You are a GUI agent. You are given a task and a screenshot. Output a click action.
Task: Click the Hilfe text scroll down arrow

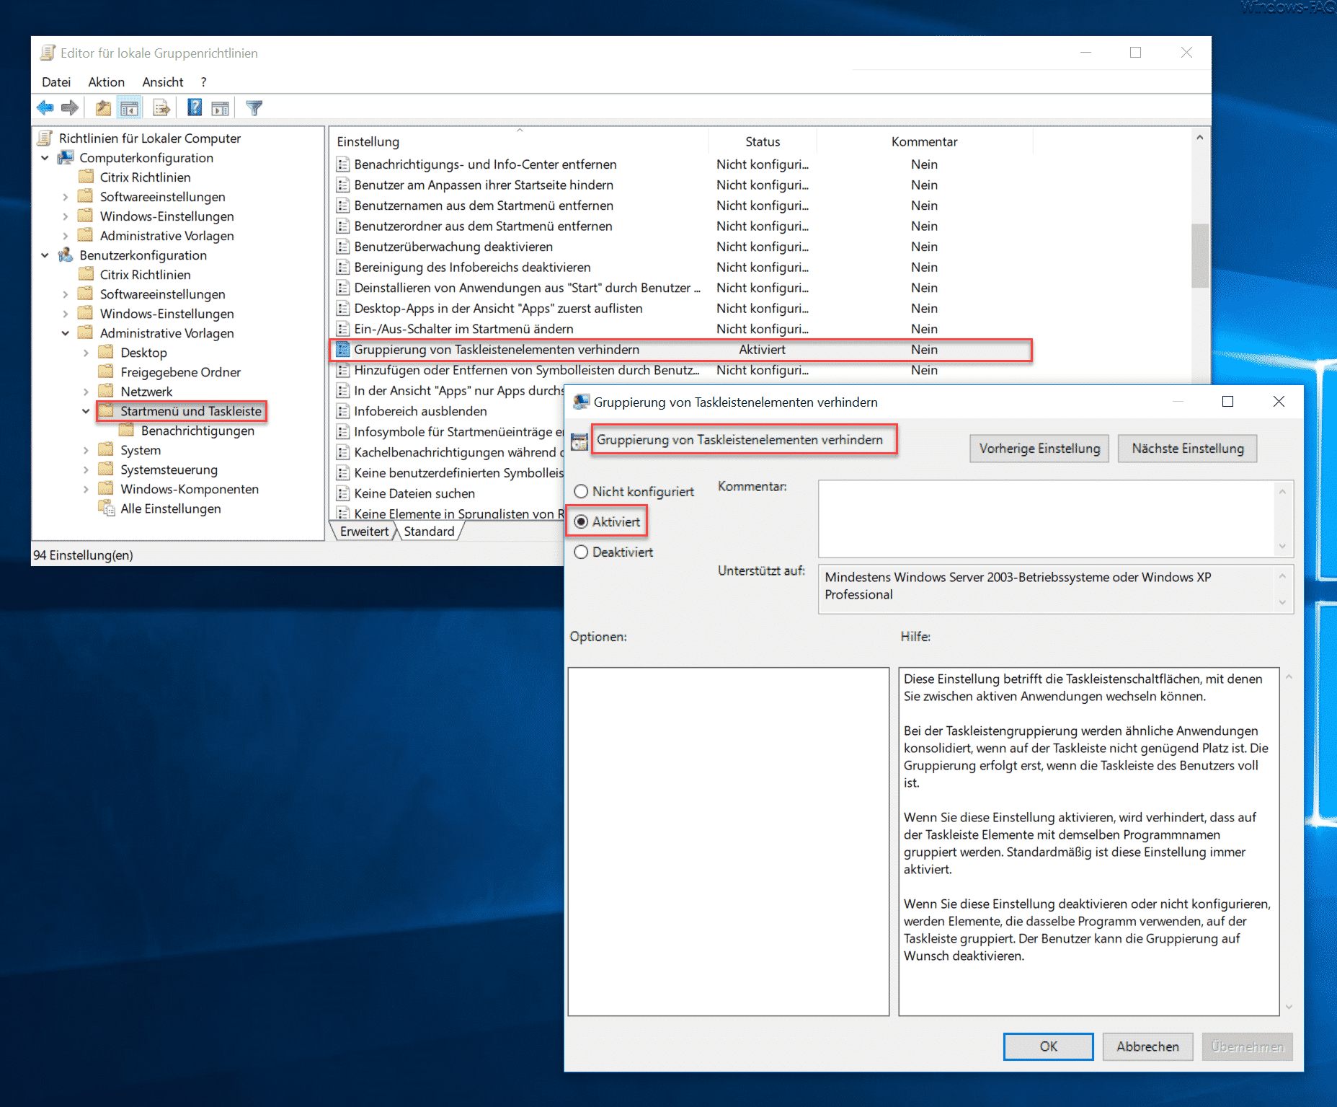tap(1289, 1007)
